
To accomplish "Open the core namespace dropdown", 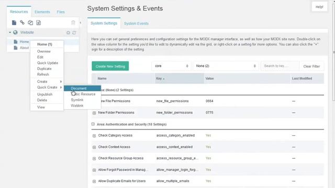I will tap(171, 66).
